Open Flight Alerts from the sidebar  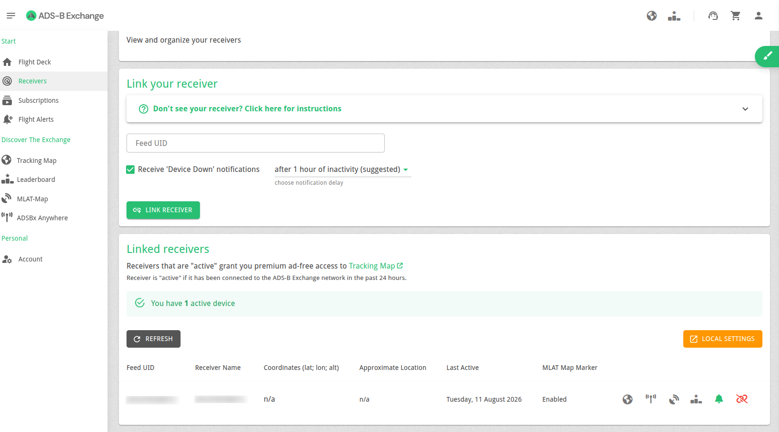pos(54,119)
